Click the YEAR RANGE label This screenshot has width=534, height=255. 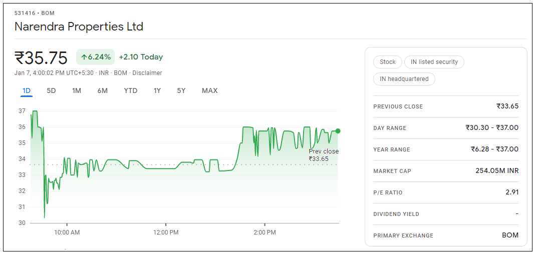[392, 149]
